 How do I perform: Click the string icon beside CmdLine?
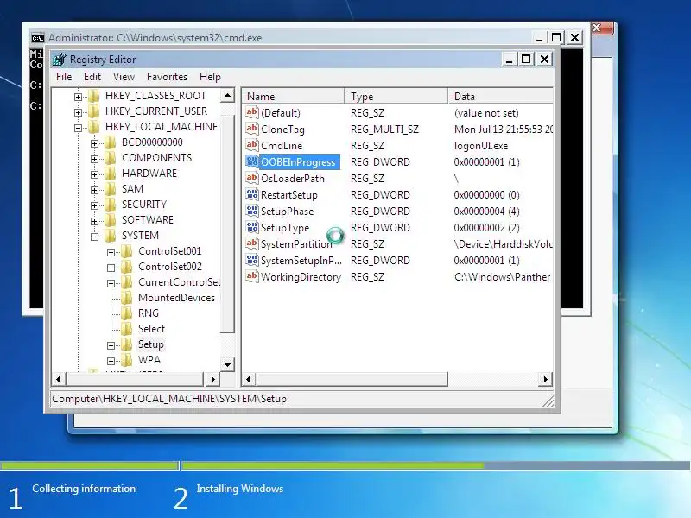pyautogui.click(x=251, y=145)
